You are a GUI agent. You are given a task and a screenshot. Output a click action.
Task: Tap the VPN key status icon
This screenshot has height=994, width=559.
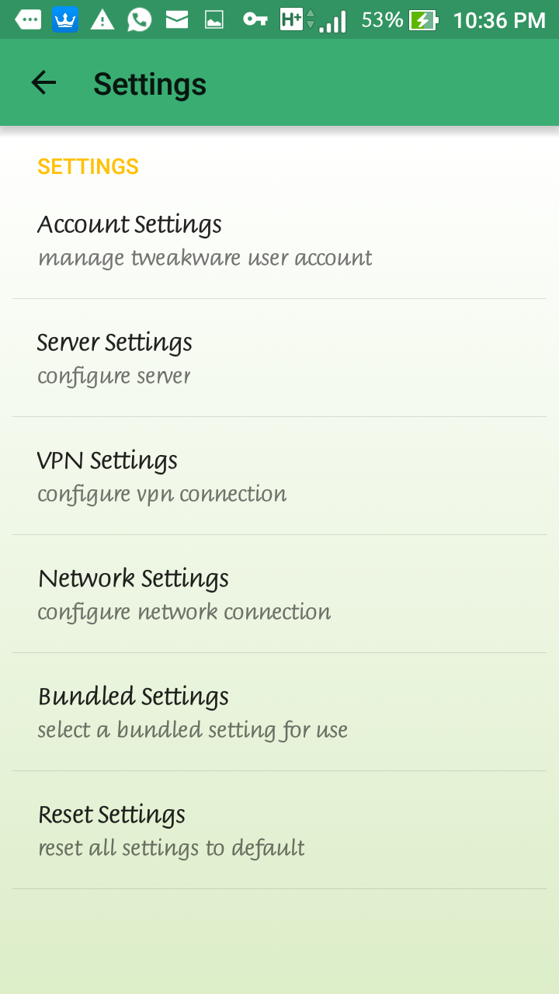[x=255, y=19]
